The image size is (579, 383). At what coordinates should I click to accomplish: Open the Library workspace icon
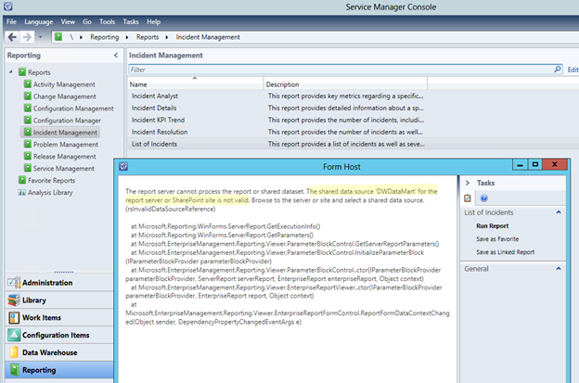coord(14,300)
